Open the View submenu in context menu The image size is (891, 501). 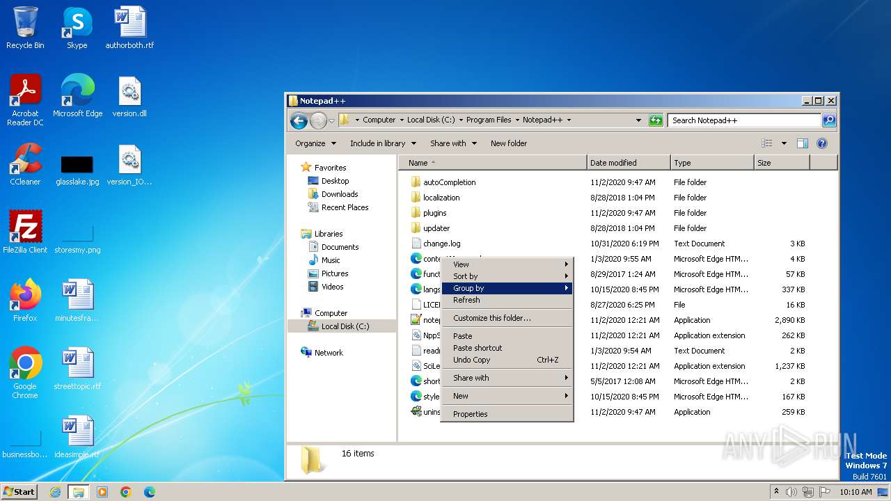point(507,264)
